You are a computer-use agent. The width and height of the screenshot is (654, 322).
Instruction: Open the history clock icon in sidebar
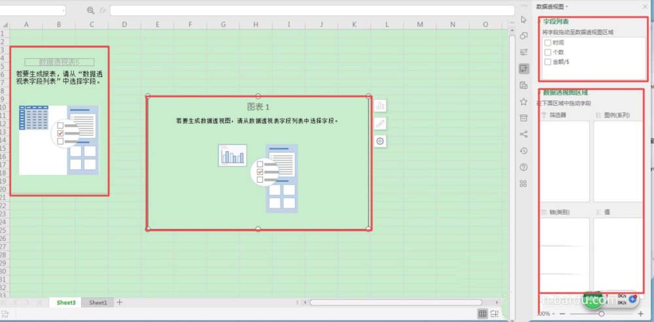pyautogui.click(x=523, y=150)
